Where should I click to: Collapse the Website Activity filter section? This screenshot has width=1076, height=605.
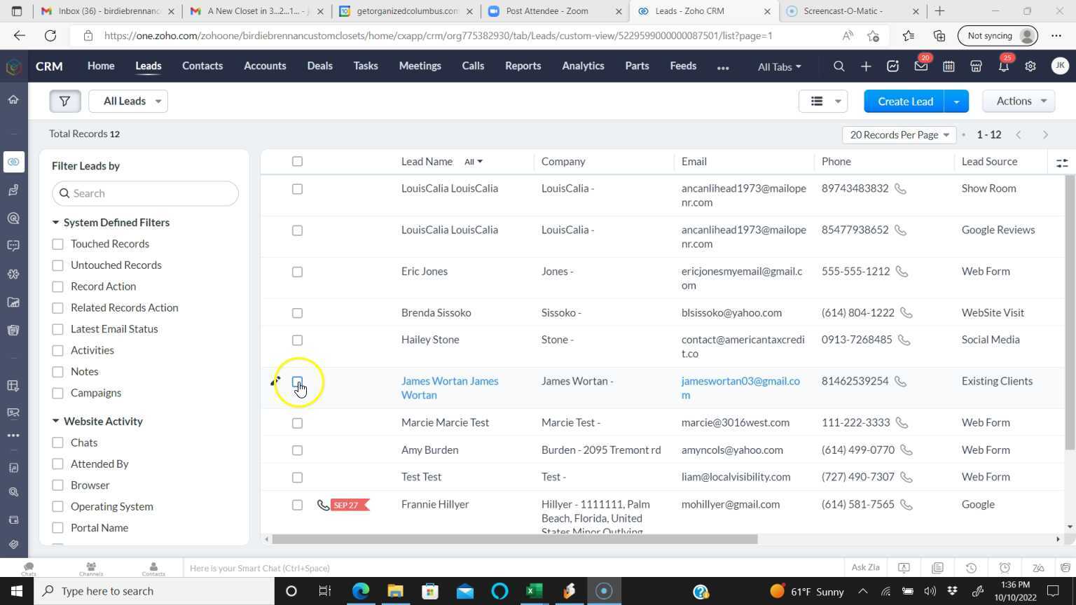point(55,421)
